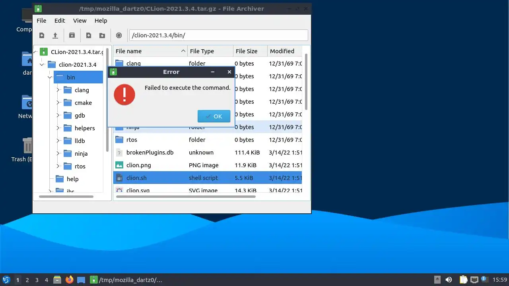Click the taskbar clock showing 15:59
509x286 pixels.
pyautogui.click(x=500, y=280)
